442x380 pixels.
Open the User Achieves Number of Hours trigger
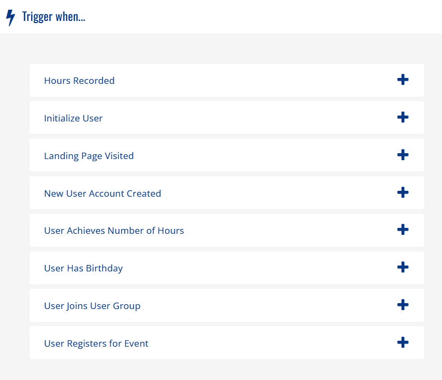(114, 230)
